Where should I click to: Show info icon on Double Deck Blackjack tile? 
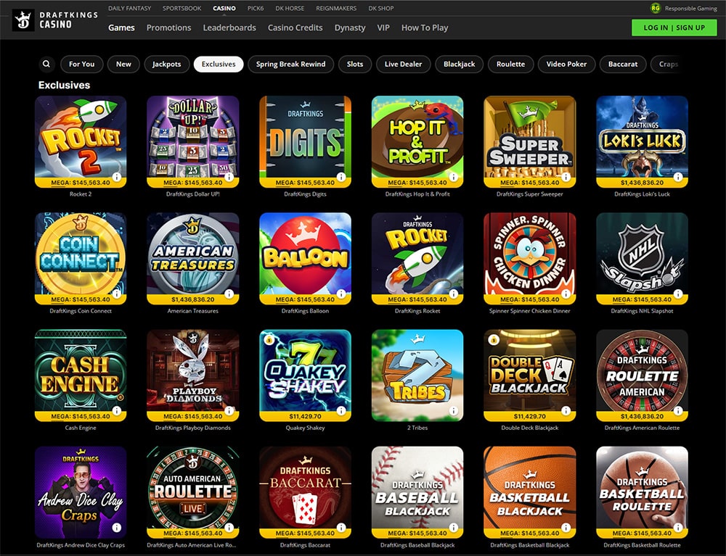pos(566,411)
